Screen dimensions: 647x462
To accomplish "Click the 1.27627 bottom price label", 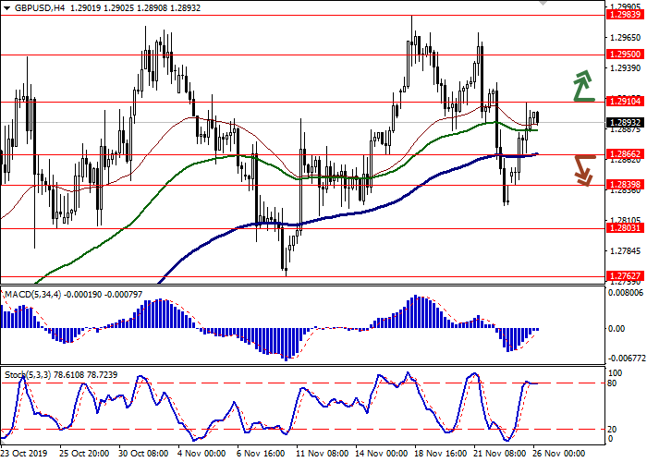I will point(626,275).
